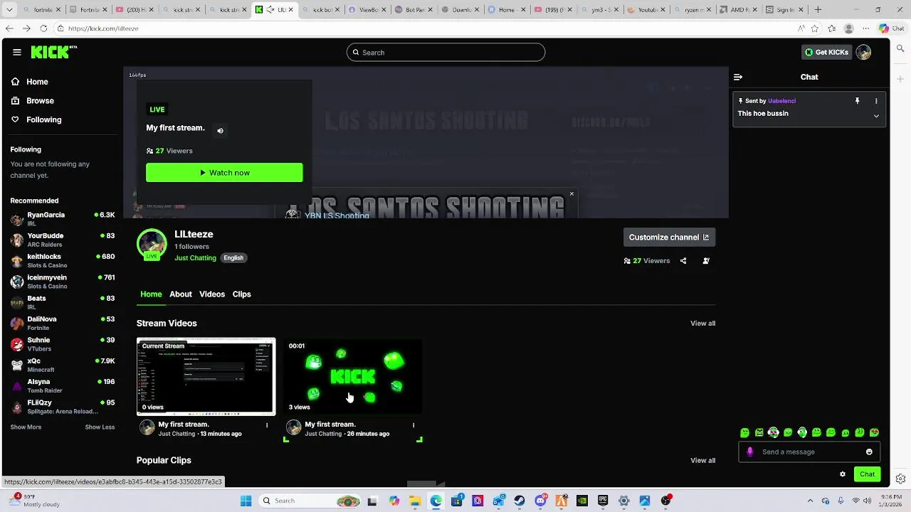Click View all for Stream Videos

702,324
